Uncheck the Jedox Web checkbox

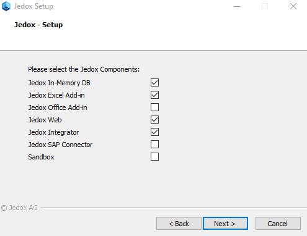(154, 120)
